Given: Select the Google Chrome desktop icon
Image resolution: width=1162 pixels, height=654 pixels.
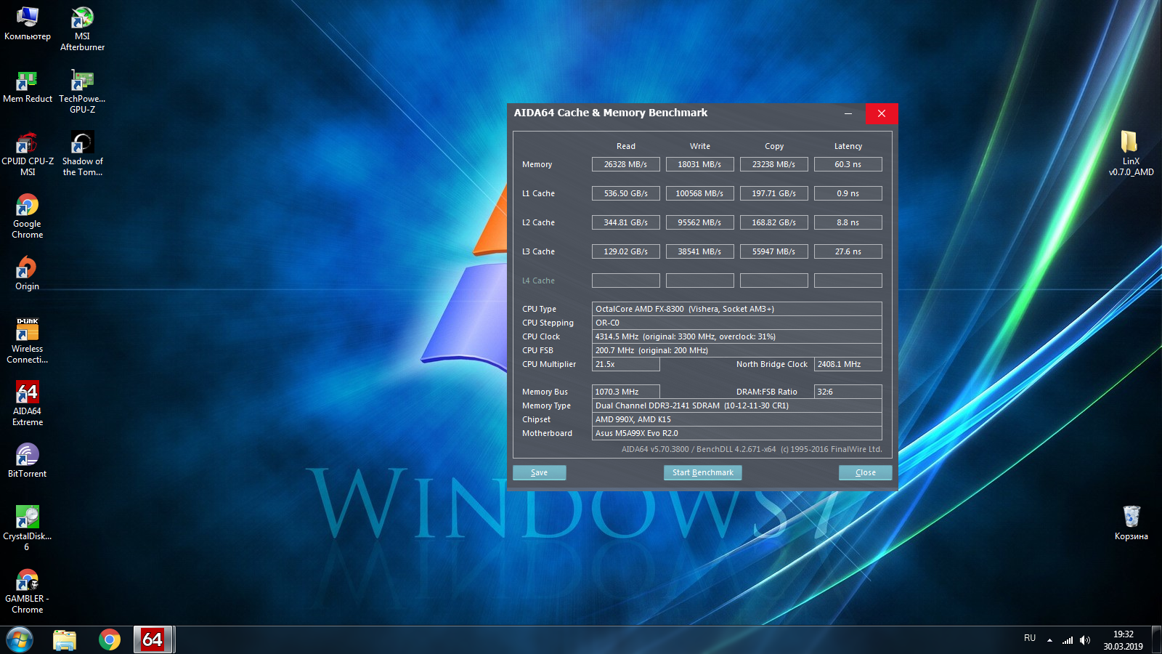Looking at the screenshot, I should [28, 217].
